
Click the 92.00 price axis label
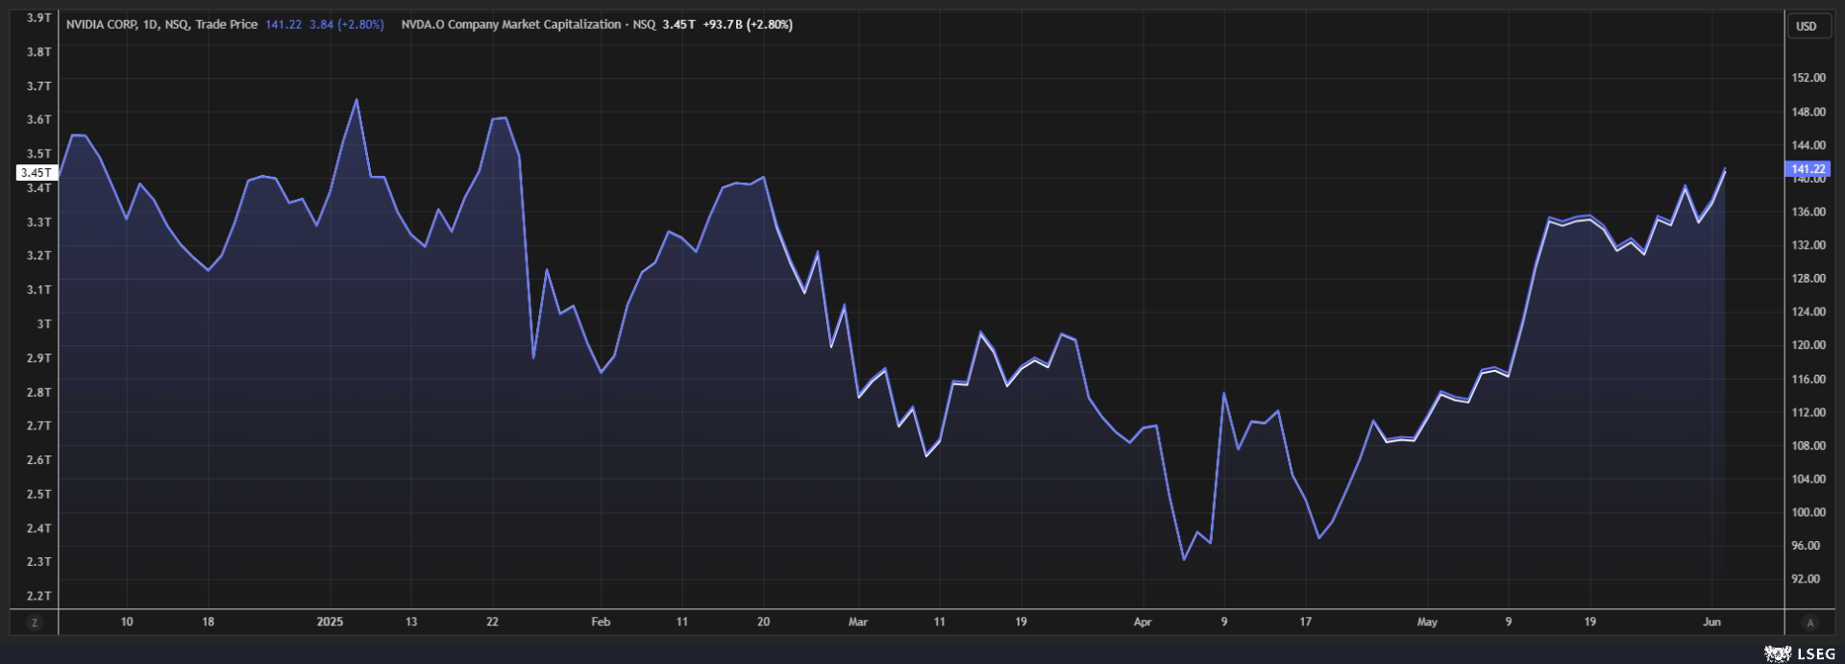[x=1806, y=578]
